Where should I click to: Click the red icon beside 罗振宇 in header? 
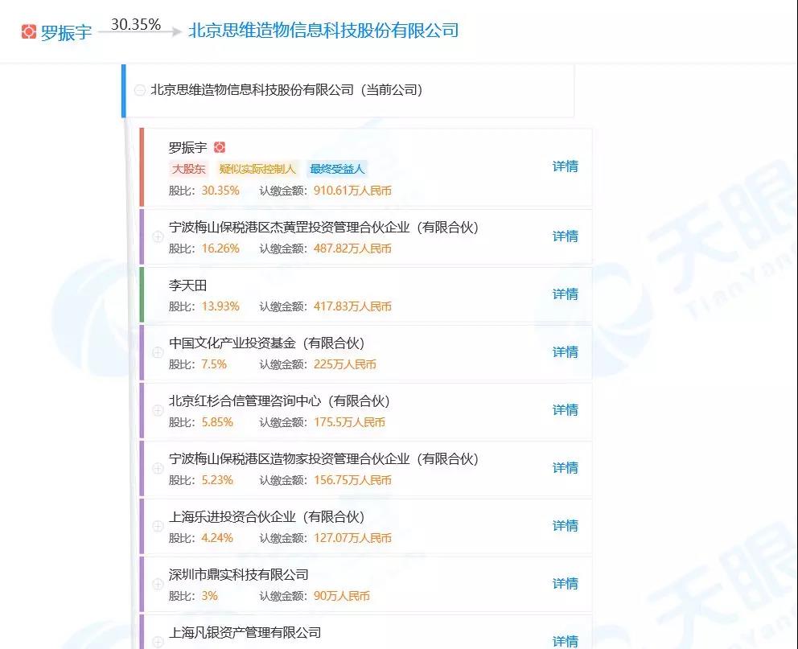(29, 31)
